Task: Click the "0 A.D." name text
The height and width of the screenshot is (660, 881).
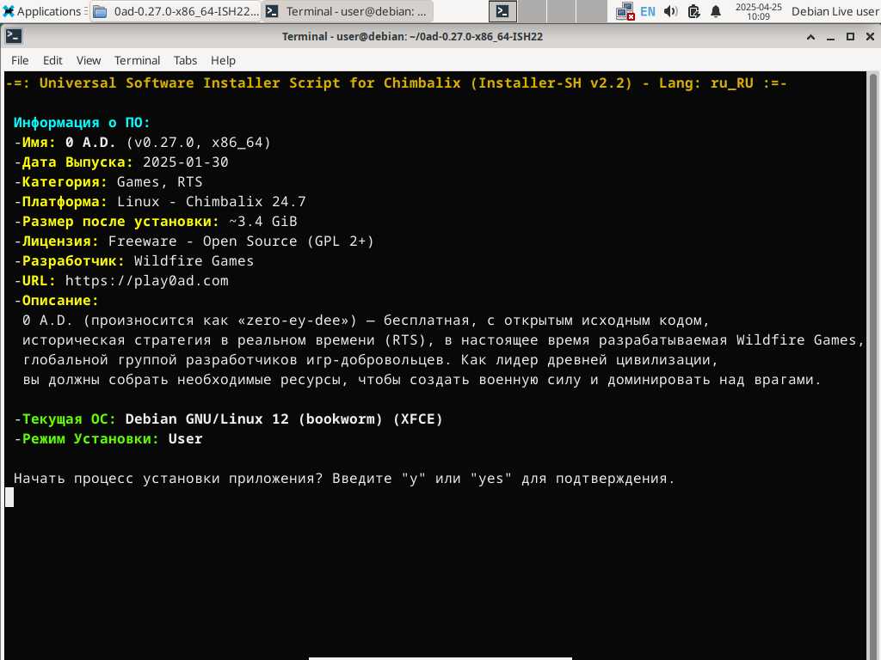Action: (90, 143)
